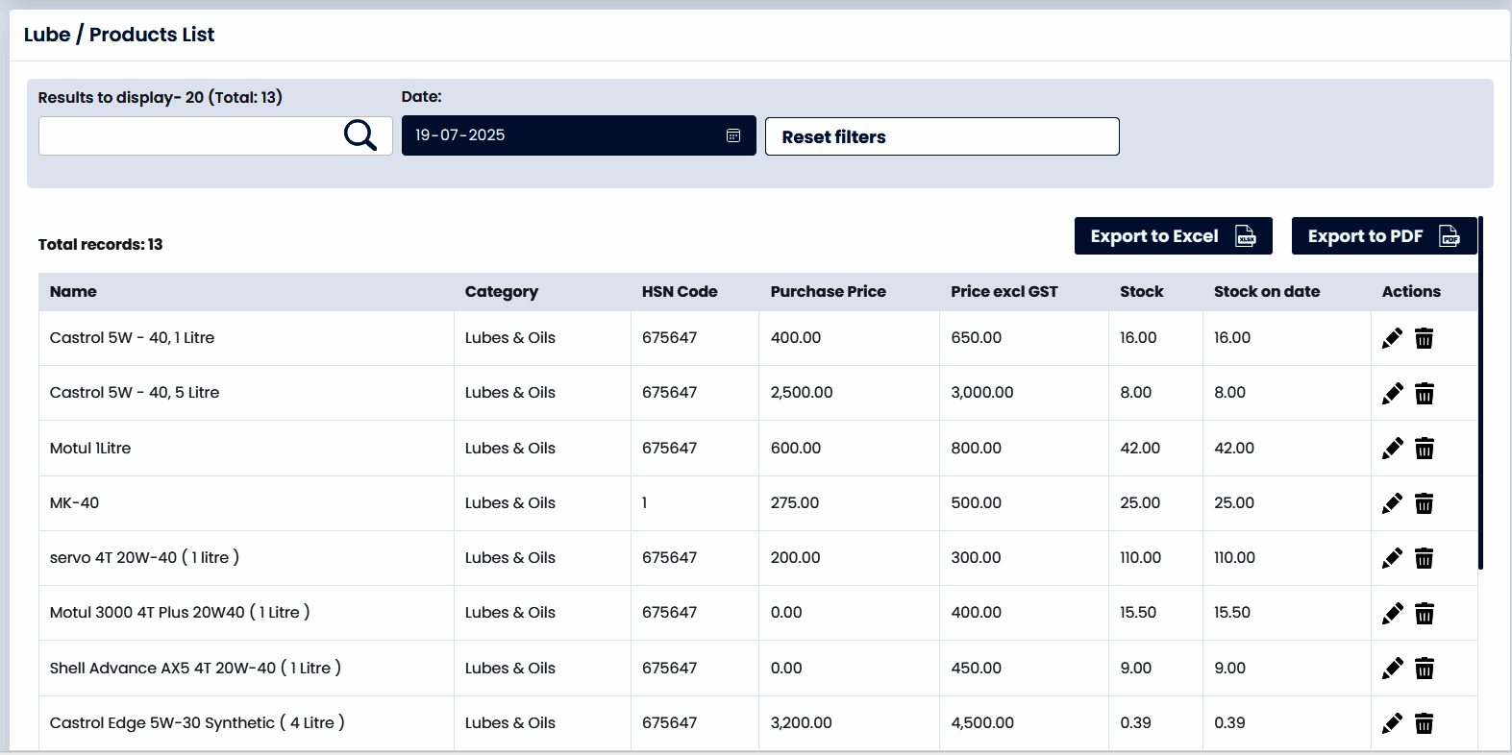Edit the Shell Advance AX5 product

point(1392,669)
